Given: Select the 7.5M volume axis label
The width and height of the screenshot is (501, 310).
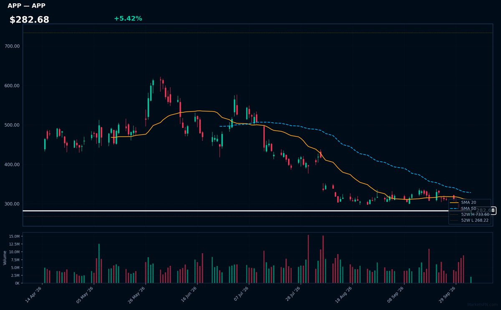Looking at the screenshot, I should 15,260.
